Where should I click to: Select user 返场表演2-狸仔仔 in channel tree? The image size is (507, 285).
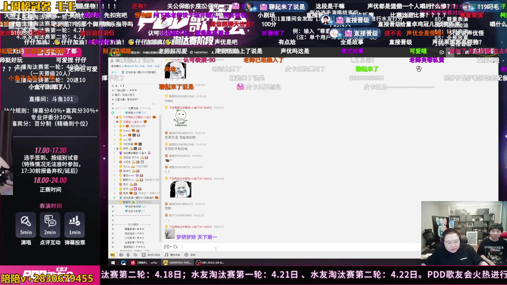coord(139,198)
